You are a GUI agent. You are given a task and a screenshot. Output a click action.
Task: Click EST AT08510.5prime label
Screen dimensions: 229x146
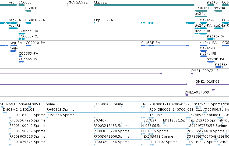coord(41,104)
